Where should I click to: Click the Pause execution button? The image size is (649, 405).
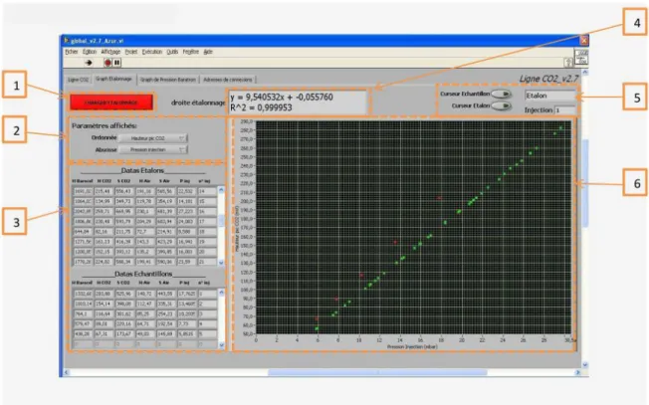coord(117,63)
